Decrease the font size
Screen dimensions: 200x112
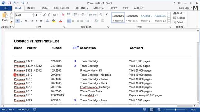49,15
